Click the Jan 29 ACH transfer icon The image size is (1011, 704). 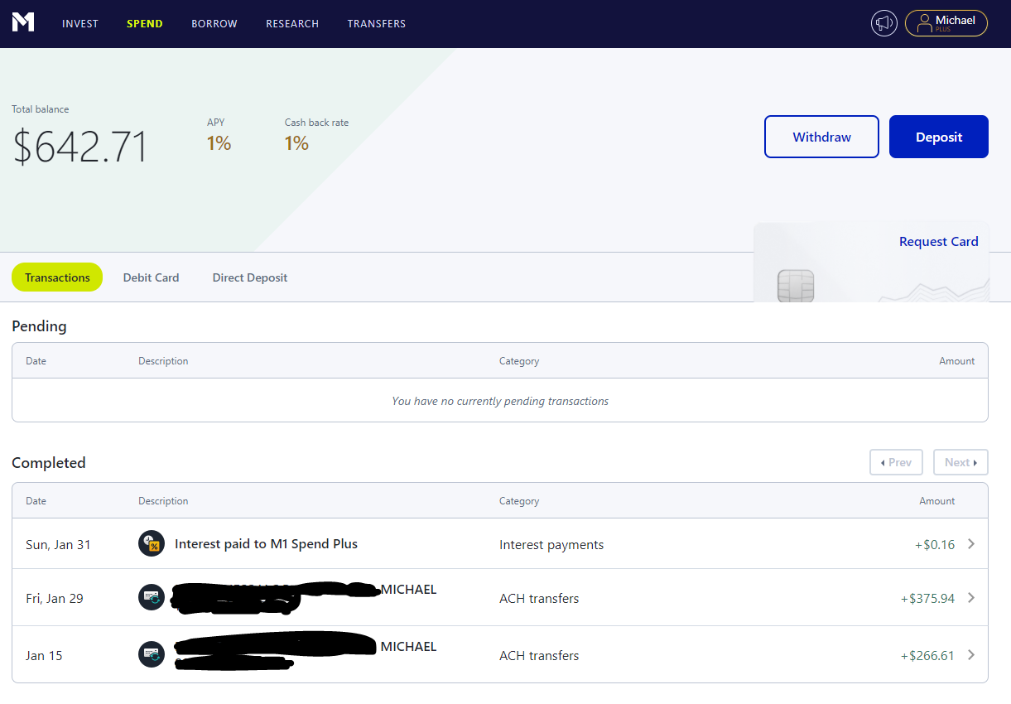coord(152,598)
